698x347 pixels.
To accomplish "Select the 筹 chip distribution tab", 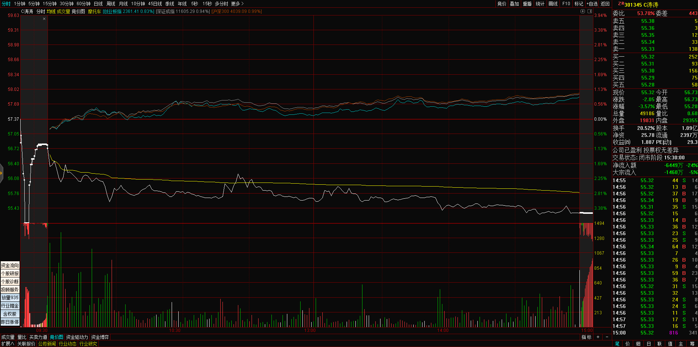I will tap(692, 344).
